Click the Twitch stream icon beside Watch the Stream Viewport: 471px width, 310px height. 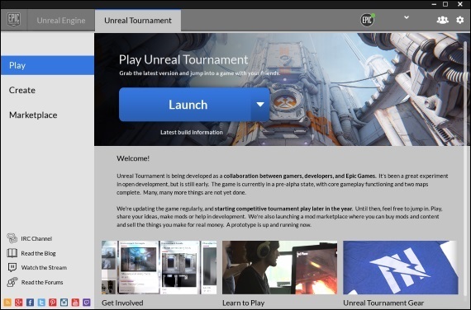(12, 267)
